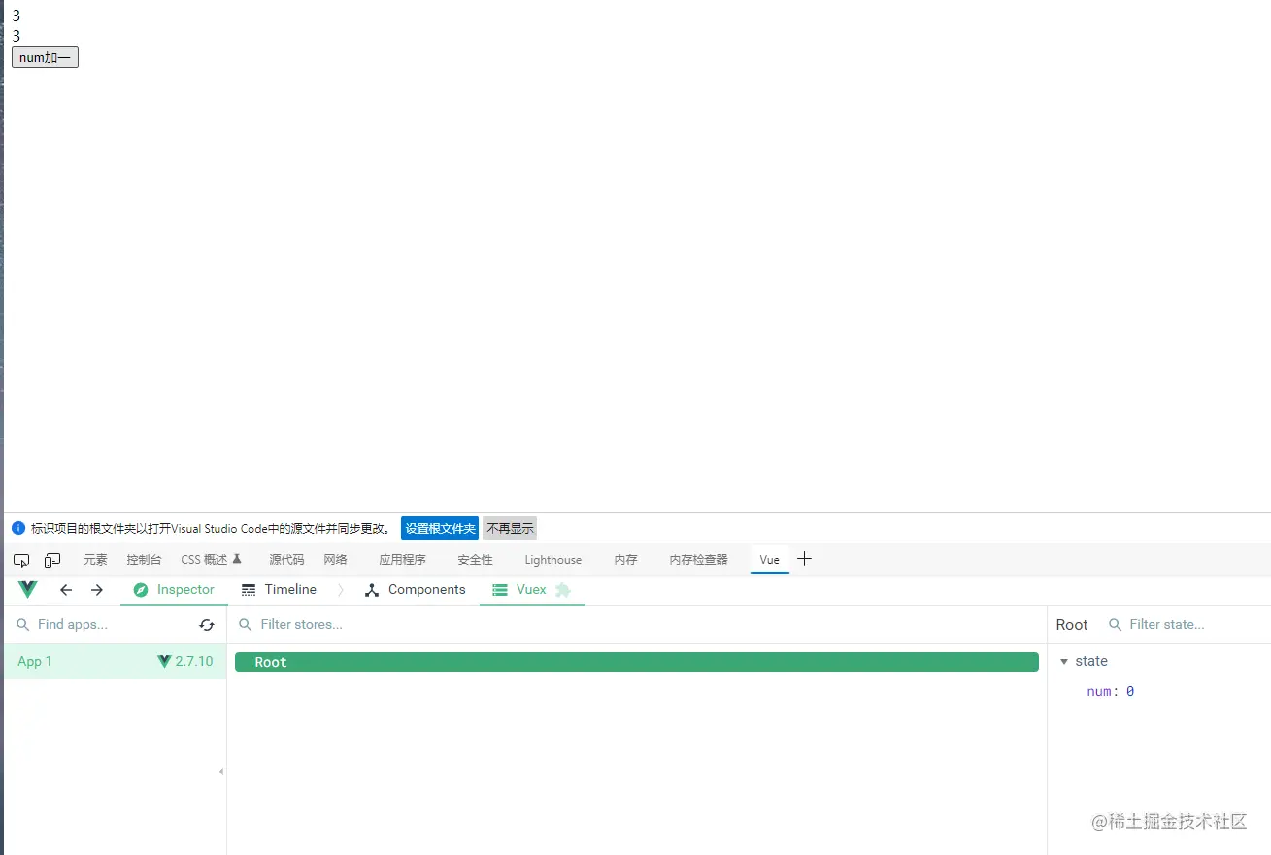The image size is (1271, 855).
Task: Open the 元素 DevTools tab
Action: pyautogui.click(x=95, y=560)
